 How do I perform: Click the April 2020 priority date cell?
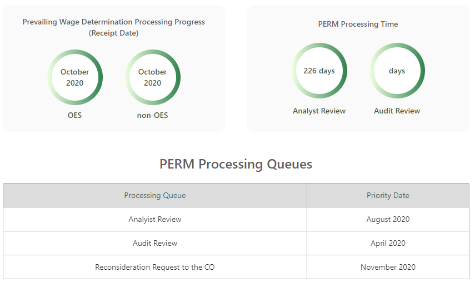388,243
